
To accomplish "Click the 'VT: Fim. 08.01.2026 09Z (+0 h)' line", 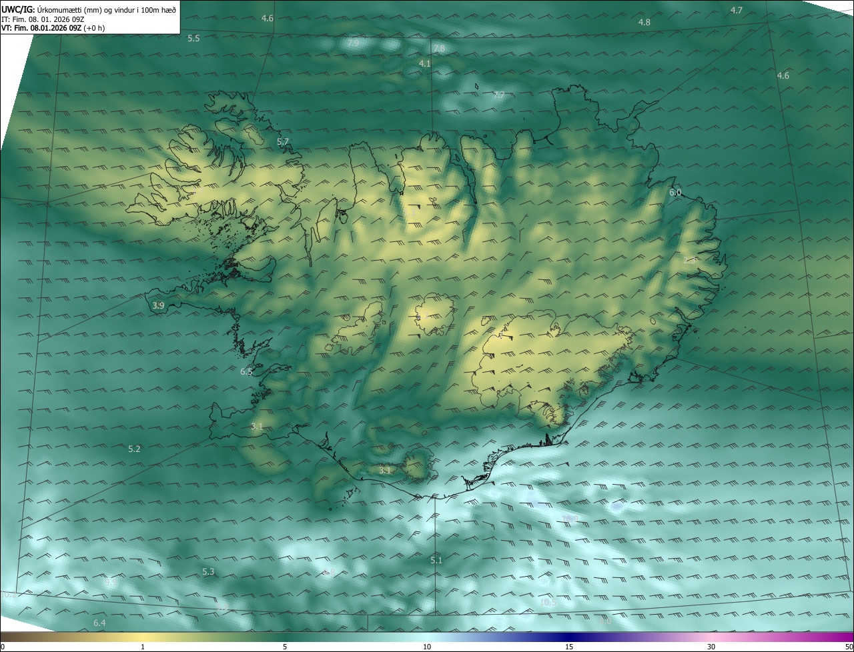I will click(53, 27).
